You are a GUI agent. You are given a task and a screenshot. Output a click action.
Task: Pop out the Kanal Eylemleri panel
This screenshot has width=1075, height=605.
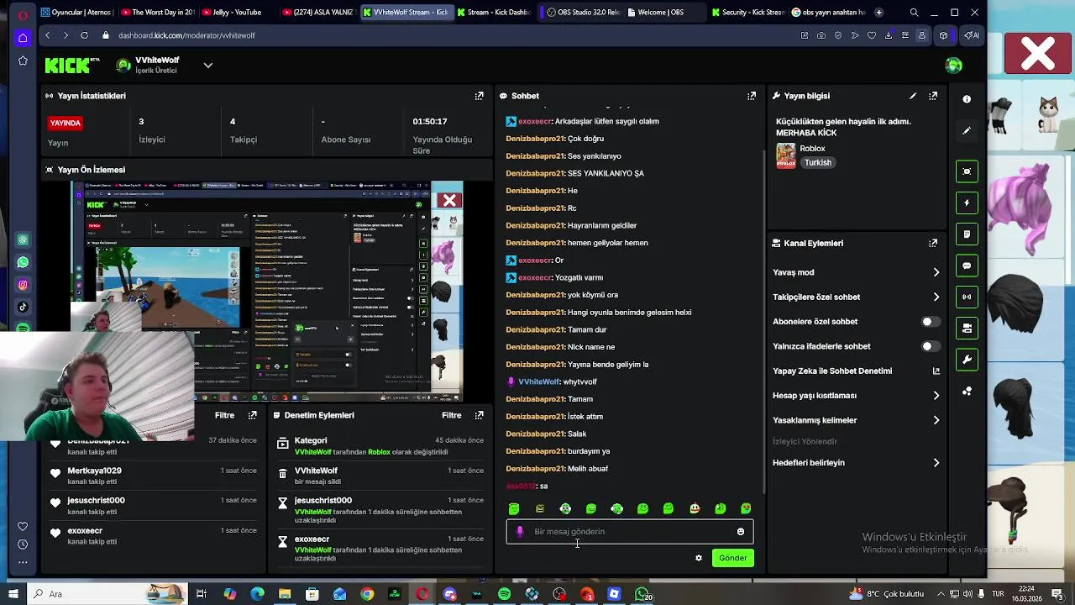[933, 243]
